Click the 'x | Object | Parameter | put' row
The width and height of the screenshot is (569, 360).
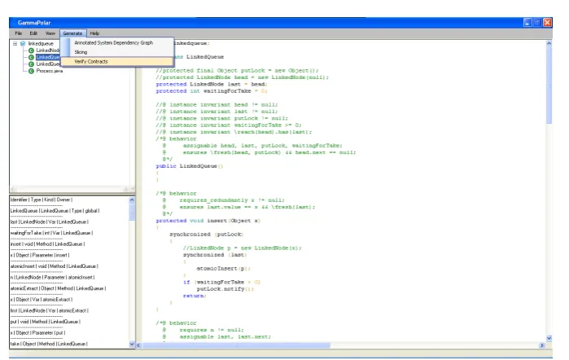click(x=37, y=333)
